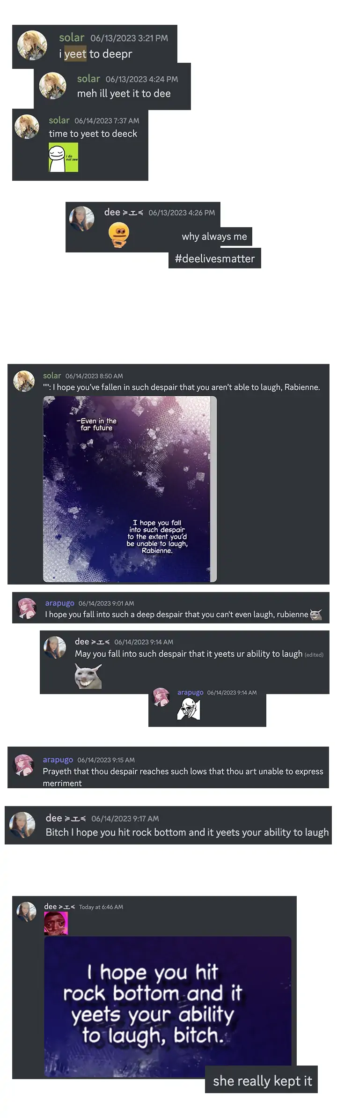Click solar's avatar beside 'i yeet to deepr'
This screenshot has width=337, height=1118.
point(32,45)
